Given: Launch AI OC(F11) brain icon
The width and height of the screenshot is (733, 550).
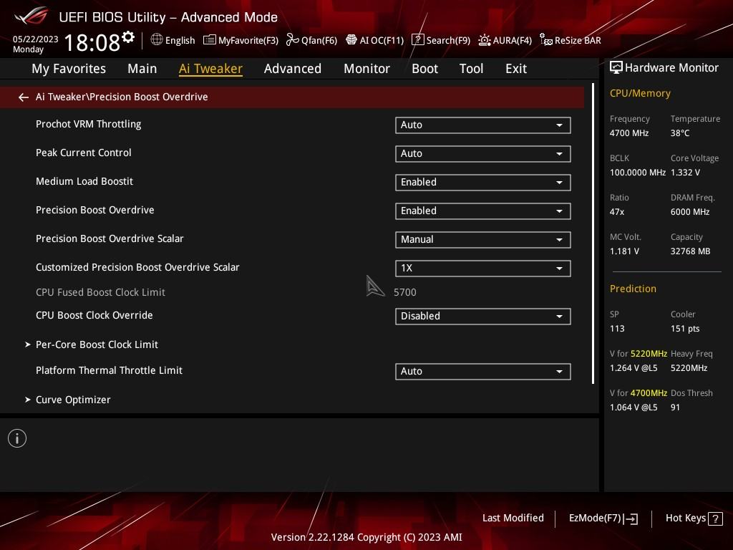Looking at the screenshot, I should (x=351, y=40).
